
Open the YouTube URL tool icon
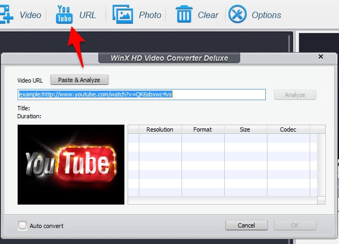point(64,14)
